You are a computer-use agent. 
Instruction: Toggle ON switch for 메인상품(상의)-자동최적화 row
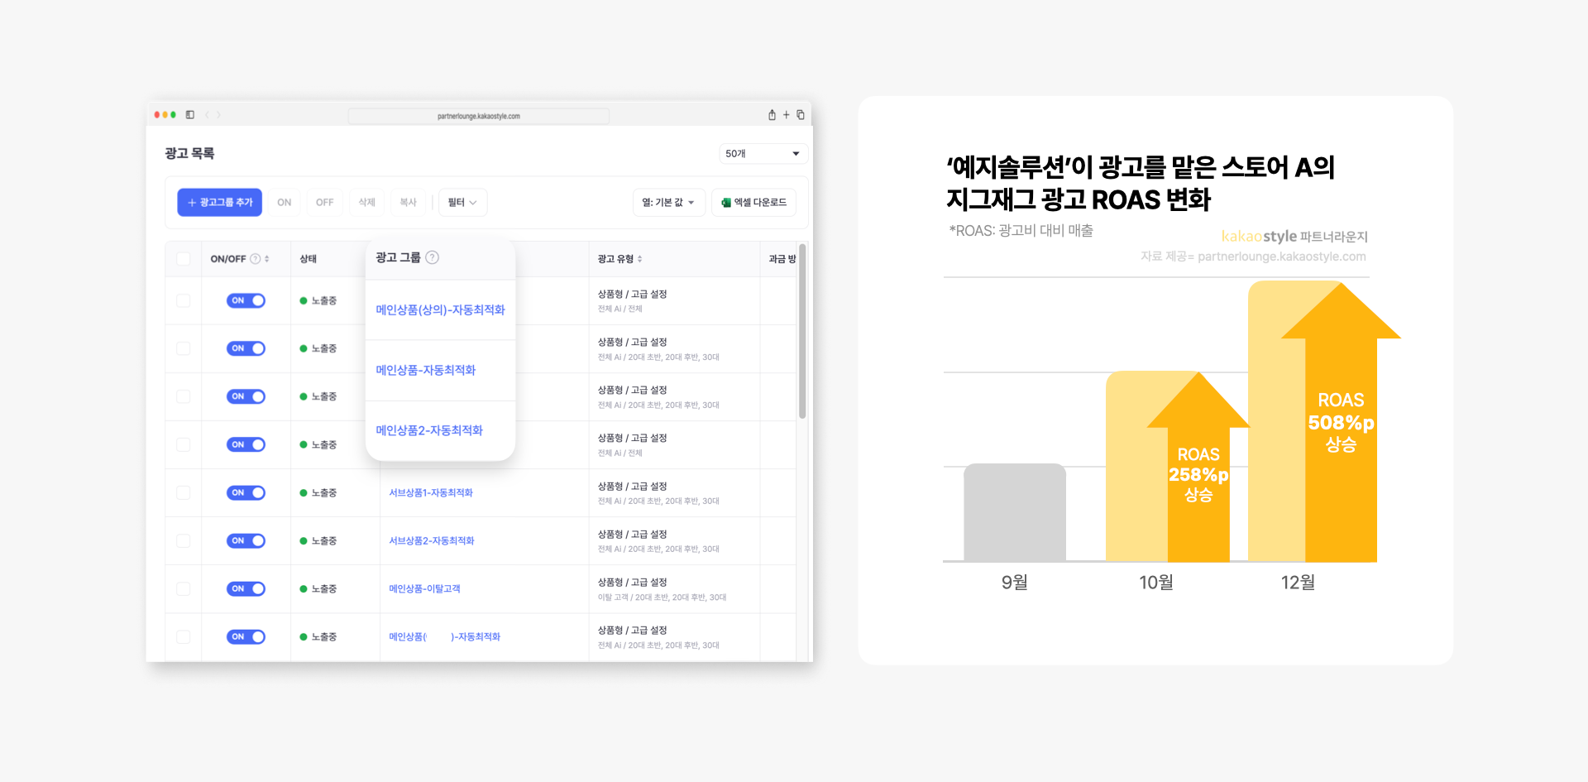click(246, 301)
